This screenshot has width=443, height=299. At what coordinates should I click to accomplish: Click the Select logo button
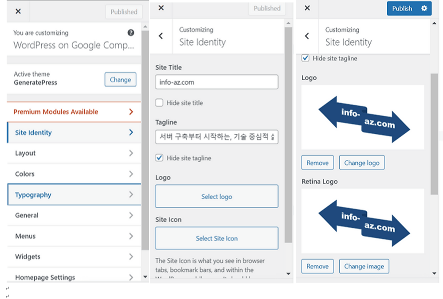(x=216, y=197)
